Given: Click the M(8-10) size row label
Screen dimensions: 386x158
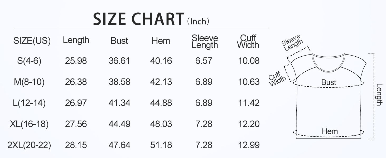Looking at the screenshot, I should (x=29, y=82).
